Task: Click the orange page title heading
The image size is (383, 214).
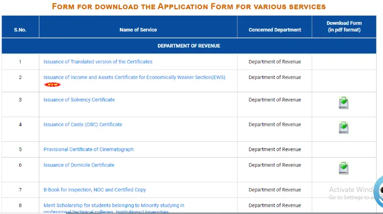Action: tap(189, 7)
